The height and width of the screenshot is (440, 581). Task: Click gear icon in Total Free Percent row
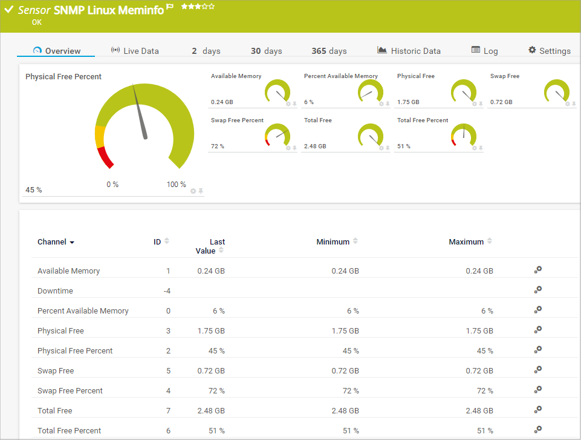(x=537, y=430)
